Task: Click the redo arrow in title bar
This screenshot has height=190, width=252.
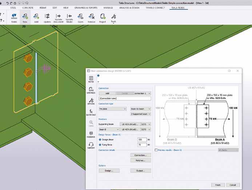Action: [11, 3]
